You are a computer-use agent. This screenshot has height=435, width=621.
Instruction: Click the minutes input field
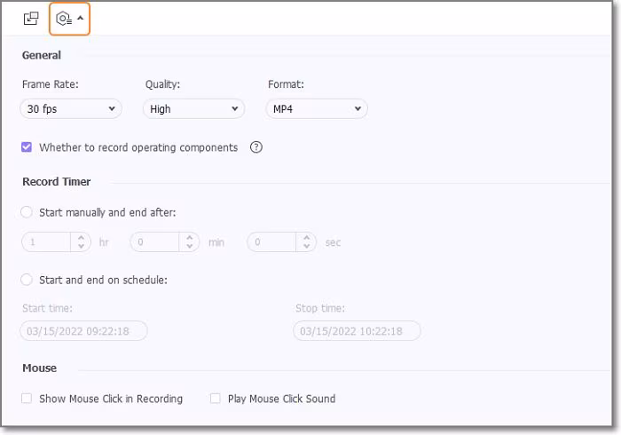click(154, 241)
